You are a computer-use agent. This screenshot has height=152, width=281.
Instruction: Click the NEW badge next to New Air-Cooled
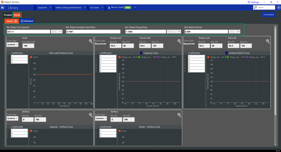128,8
